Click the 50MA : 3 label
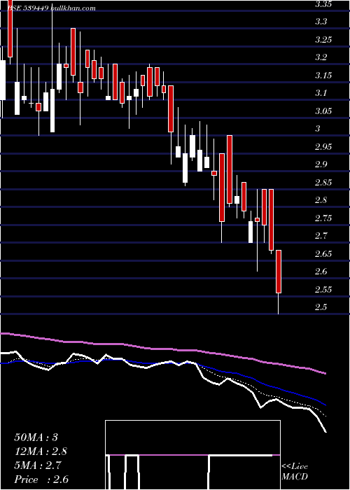Viewport: 350px width, 490px height. (36, 437)
